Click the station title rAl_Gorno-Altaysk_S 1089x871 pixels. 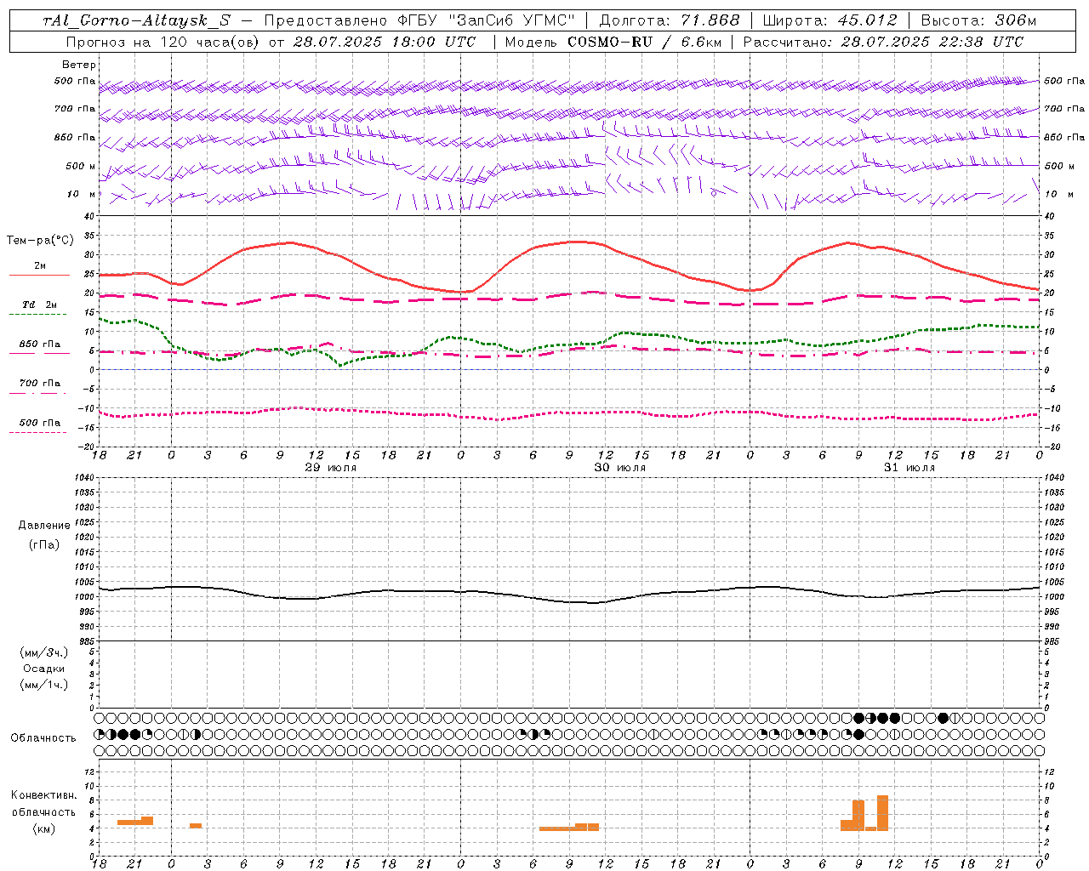pyautogui.click(x=136, y=20)
